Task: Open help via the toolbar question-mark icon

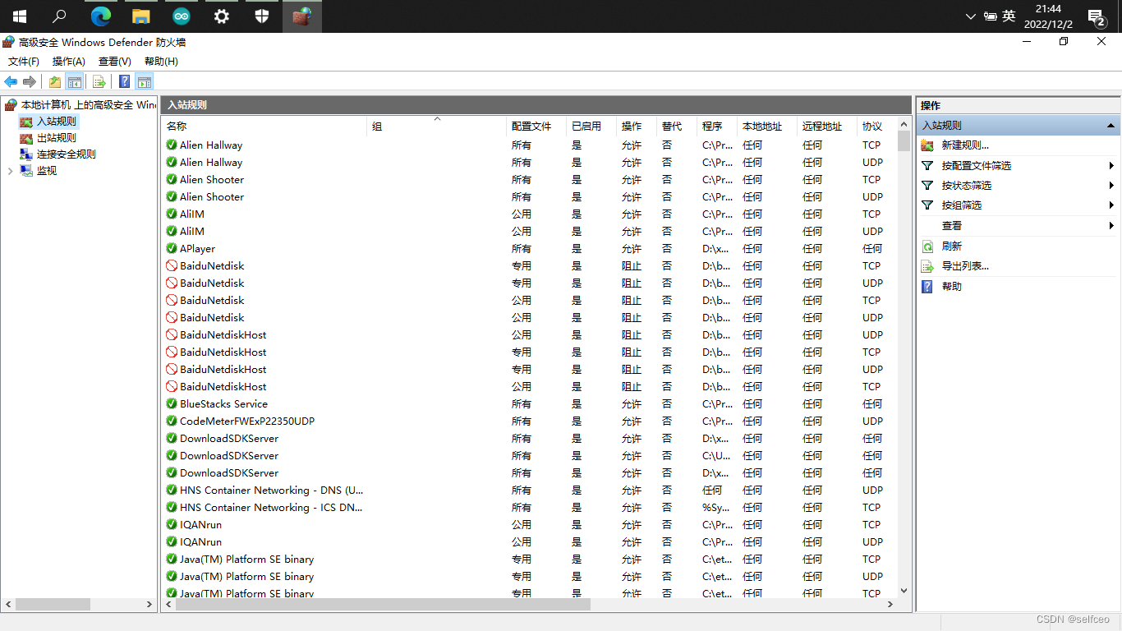Action: coord(125,81)
